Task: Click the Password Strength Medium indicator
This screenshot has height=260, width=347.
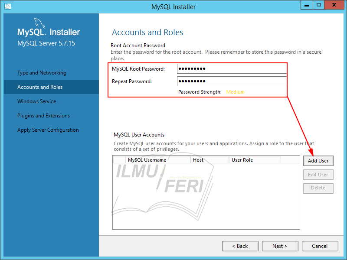Action: 235,92
